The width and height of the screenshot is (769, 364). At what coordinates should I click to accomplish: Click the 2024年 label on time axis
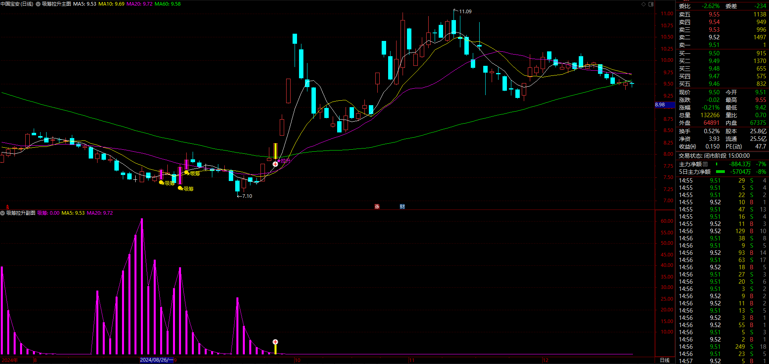[10, 360]
